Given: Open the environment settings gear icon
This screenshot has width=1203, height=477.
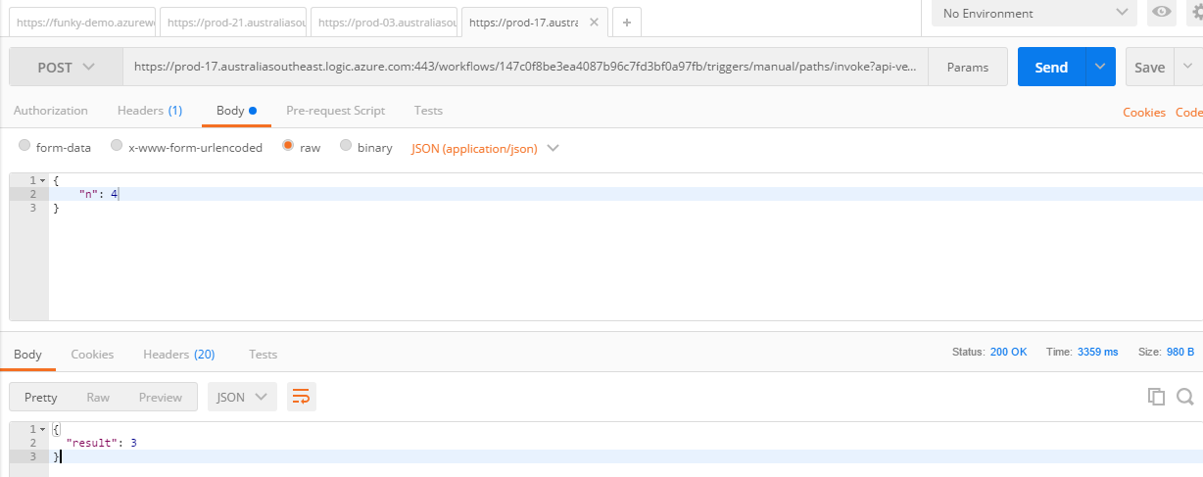Looking at the screenshot, I should click(1195, 13).
